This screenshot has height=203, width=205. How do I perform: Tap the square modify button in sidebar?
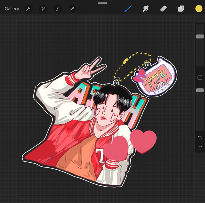[200, 78]
